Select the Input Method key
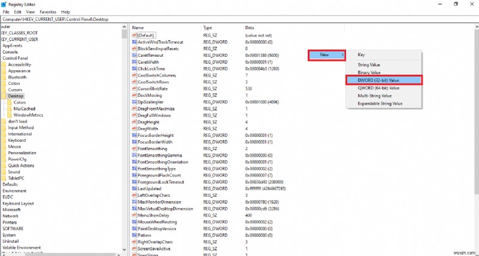This screenshot has width=479, height=256. coord(21,128)
